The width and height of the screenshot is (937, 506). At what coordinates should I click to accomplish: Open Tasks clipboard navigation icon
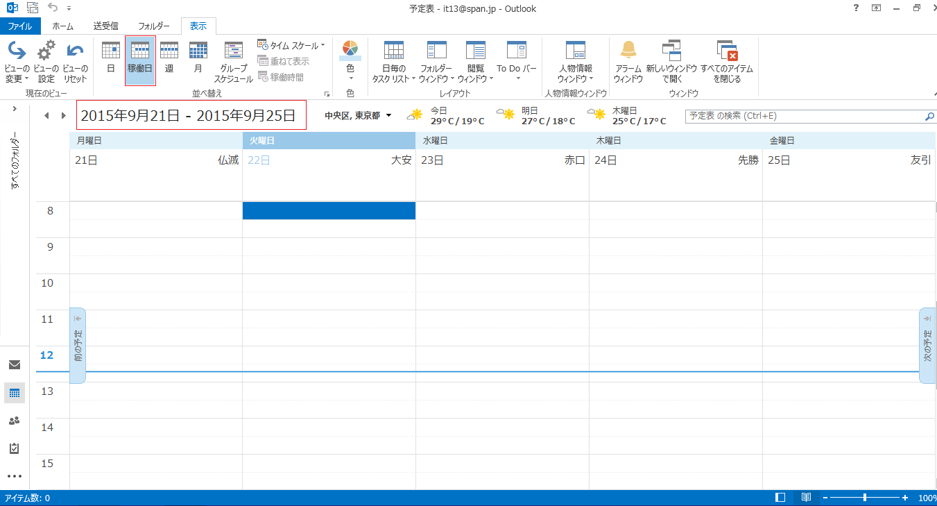click(x=15, y=448)
